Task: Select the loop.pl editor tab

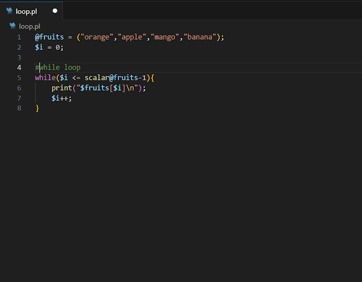Action: tap(31, 11)
